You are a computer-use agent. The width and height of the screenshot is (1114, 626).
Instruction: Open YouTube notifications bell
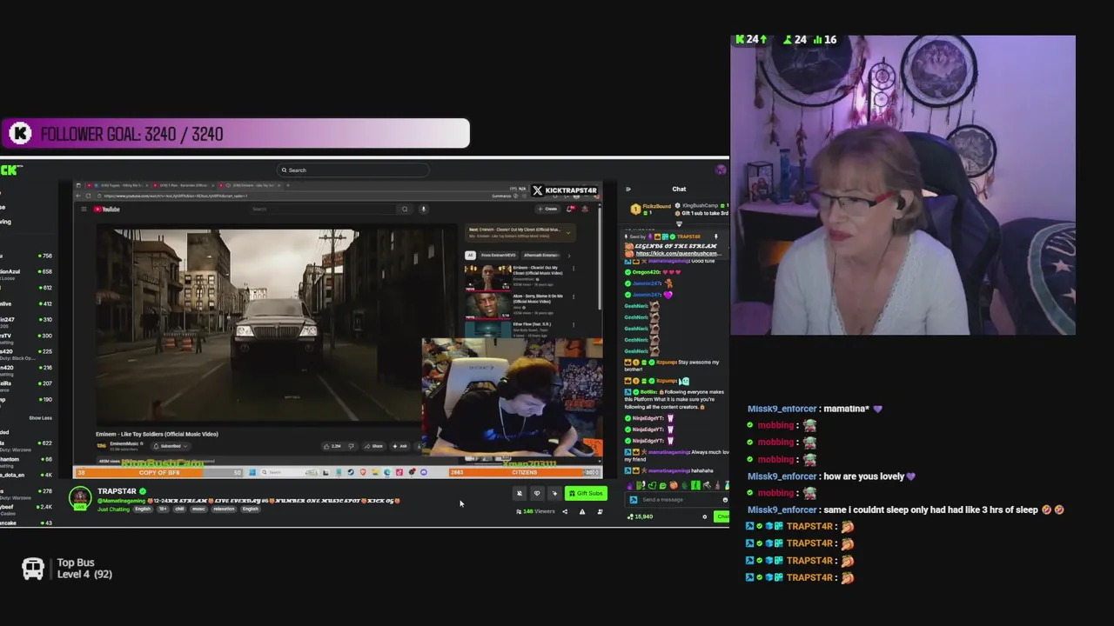[x=570, y=209]
